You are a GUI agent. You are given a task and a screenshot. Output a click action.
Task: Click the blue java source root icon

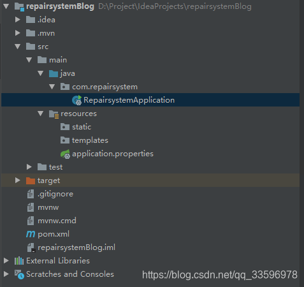(54, 73)
